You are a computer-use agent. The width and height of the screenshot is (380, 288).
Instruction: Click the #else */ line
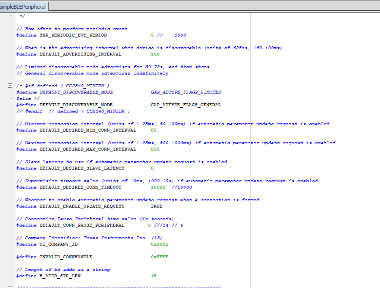[28, 98]
